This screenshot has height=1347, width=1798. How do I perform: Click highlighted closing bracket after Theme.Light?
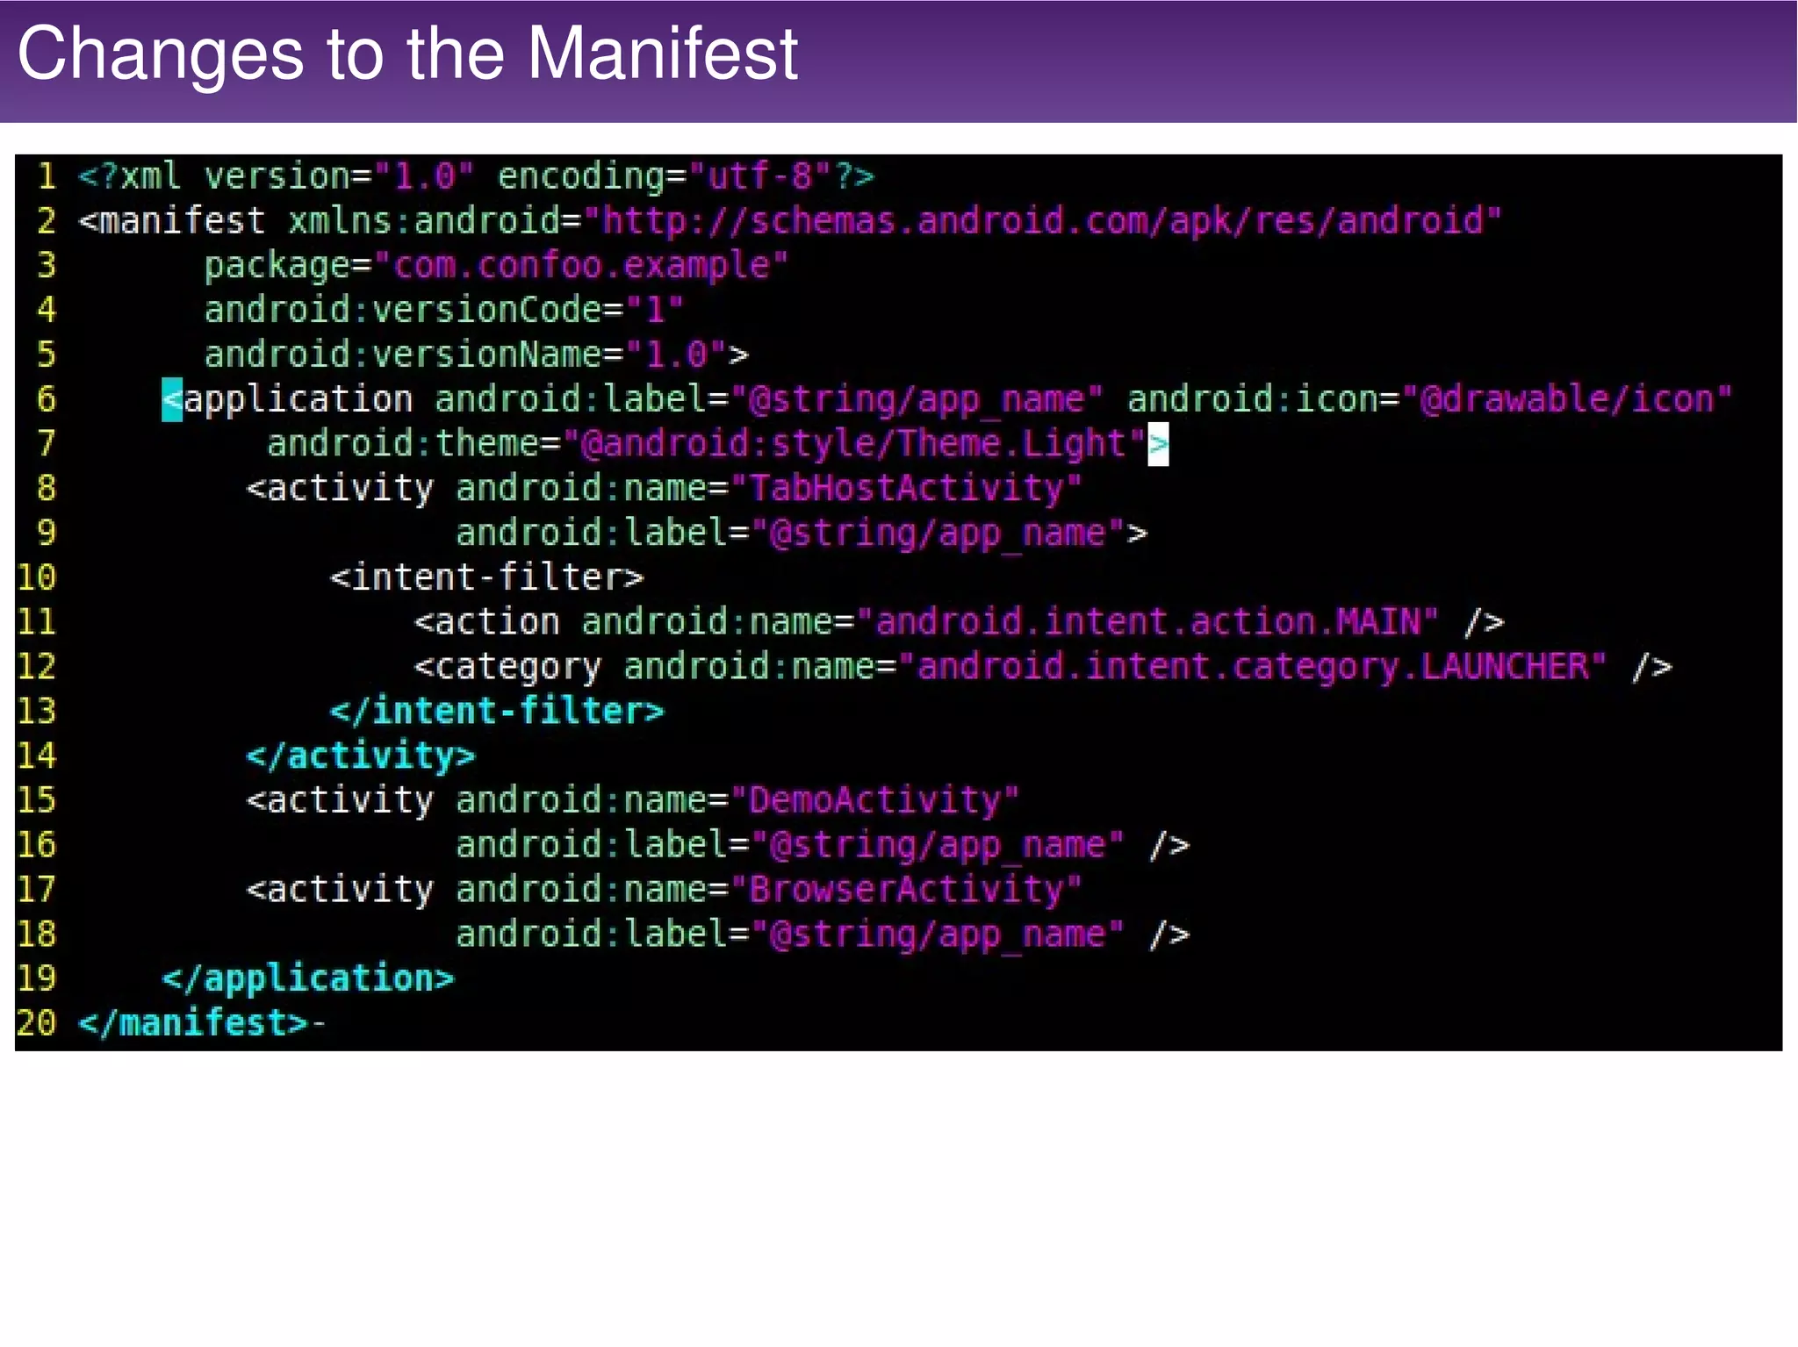pos(1158,444)
